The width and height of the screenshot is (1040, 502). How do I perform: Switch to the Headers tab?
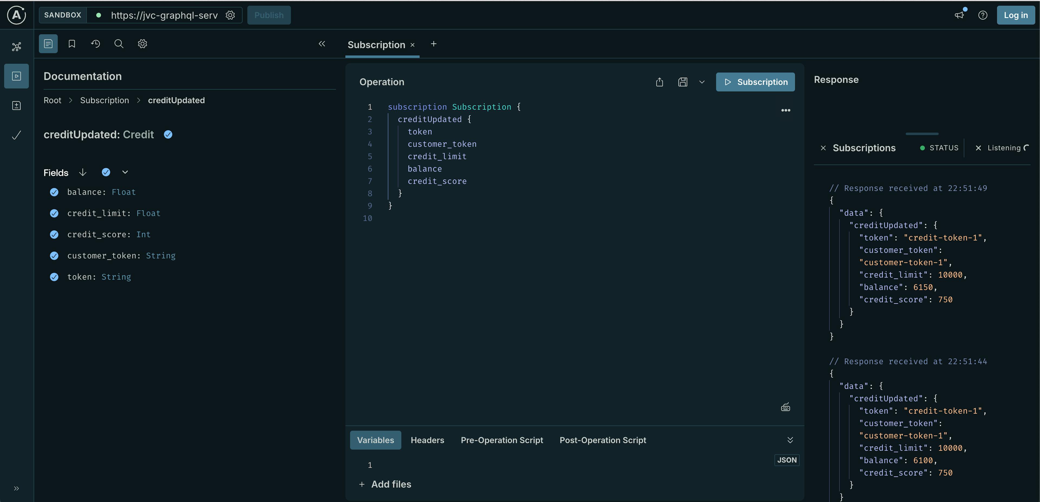tap(427, 440)
